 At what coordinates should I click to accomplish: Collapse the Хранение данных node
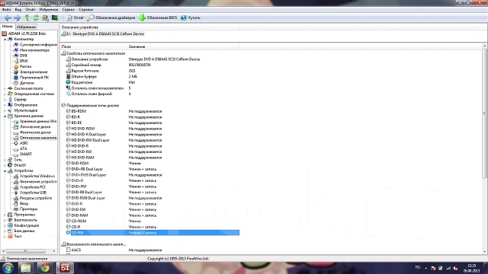click(5, 116)
